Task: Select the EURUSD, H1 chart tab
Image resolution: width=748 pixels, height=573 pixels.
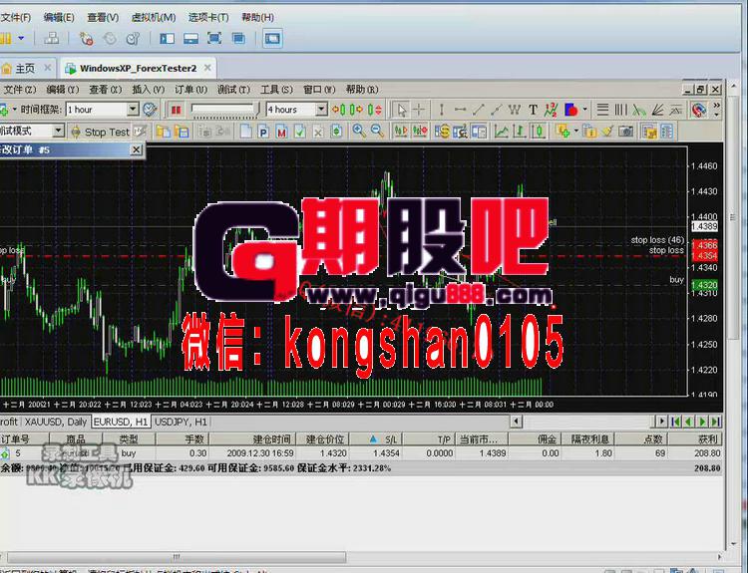Action: pos(121,422)
